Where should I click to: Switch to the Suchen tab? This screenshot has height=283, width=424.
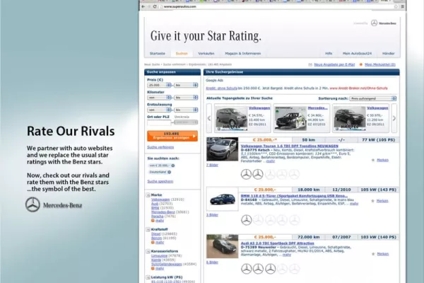click(182, 54)
